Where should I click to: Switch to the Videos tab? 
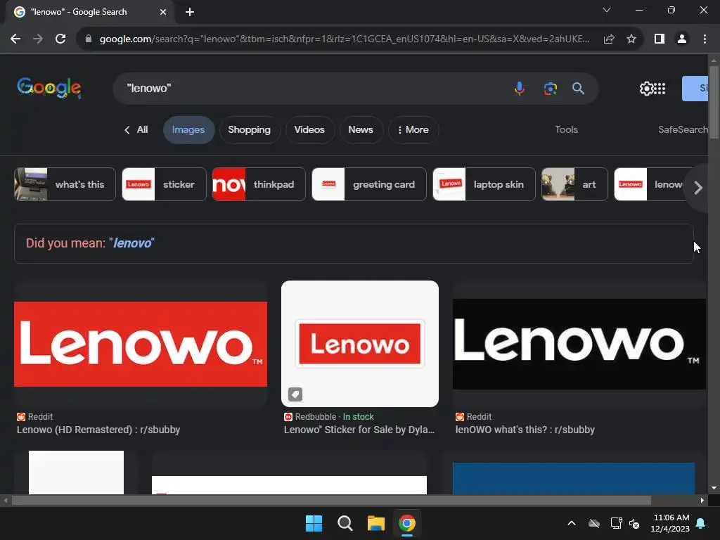309,130
